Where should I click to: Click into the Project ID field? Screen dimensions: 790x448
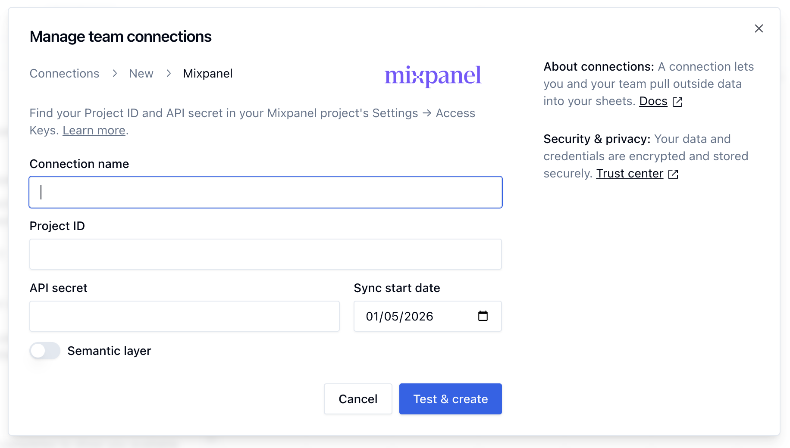(266, 254)
